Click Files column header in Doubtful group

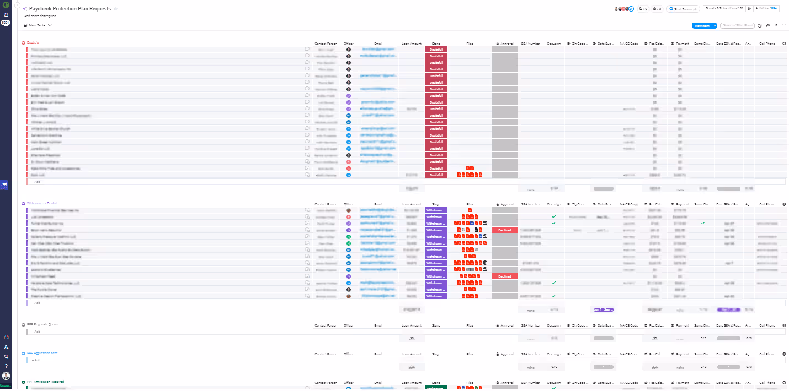pos(470,43)
